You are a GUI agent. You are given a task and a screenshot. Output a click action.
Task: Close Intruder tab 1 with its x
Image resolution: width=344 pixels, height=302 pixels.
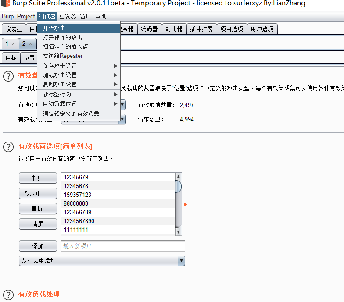[13, 44]
